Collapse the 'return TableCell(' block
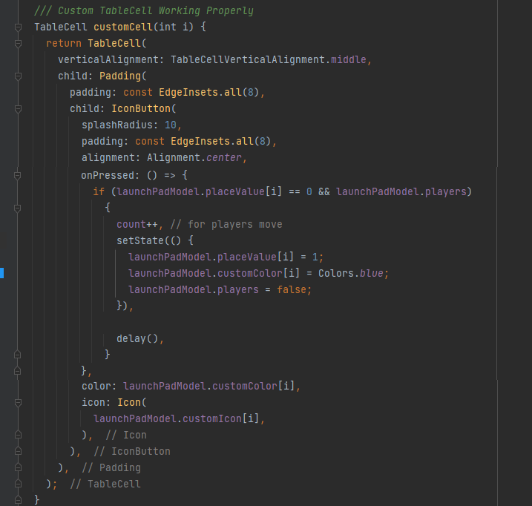This screenshot has width=532, height=506. [19, 43]
